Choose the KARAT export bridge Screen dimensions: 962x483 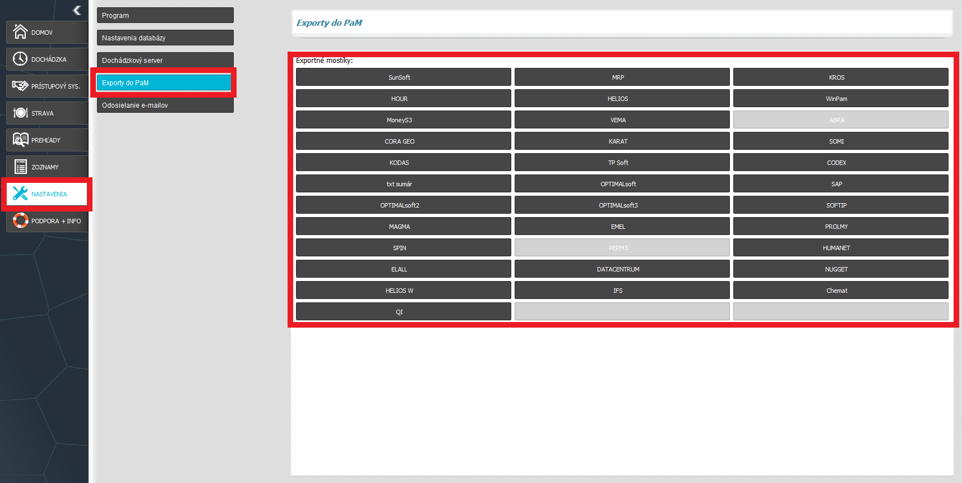point(622,141)
